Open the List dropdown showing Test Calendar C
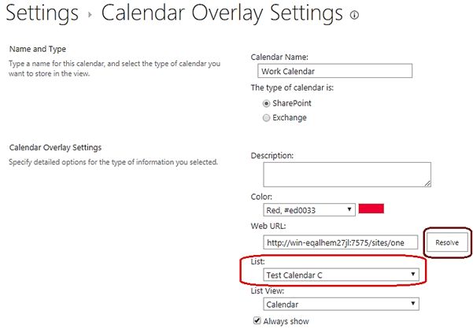Image resolution: width=473 pixels, height=336 pixels. pos(342,275)
